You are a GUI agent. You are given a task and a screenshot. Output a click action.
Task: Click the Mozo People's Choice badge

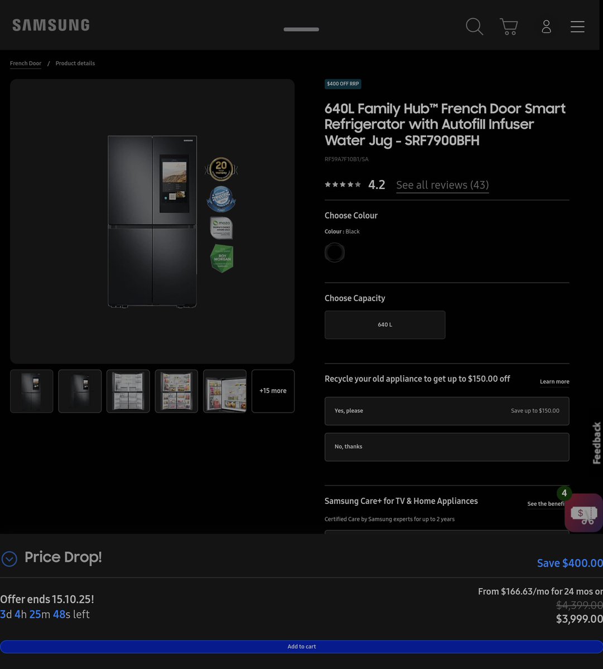click(x=221, y=228)
